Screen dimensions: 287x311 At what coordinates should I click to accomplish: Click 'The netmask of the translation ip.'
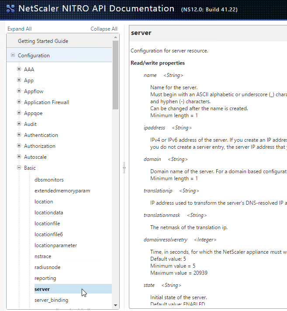189,227
